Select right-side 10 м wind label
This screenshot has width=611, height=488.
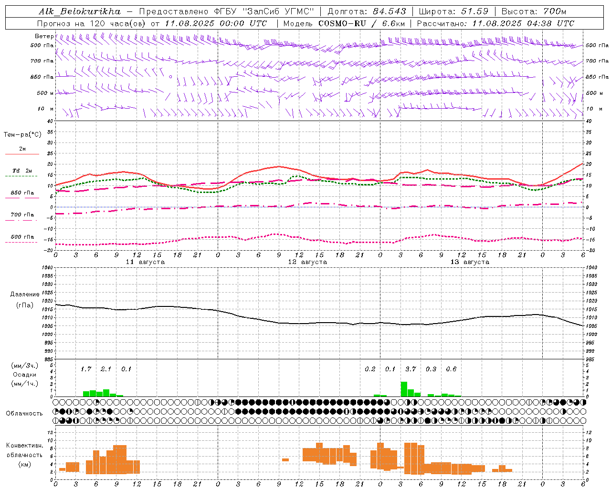(593, 109)
